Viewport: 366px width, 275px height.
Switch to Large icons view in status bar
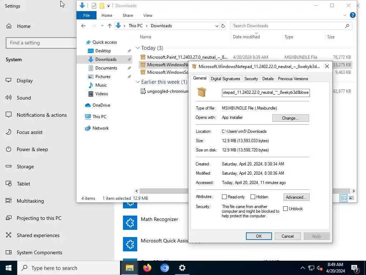[351, 198]
